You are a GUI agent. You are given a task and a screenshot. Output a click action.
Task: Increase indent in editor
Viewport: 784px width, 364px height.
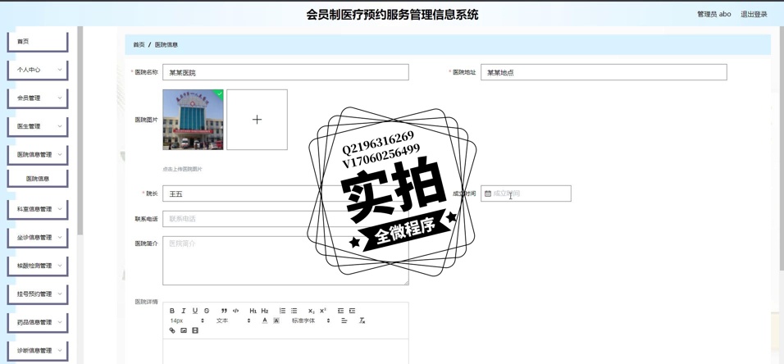click(x=352, y=311)
